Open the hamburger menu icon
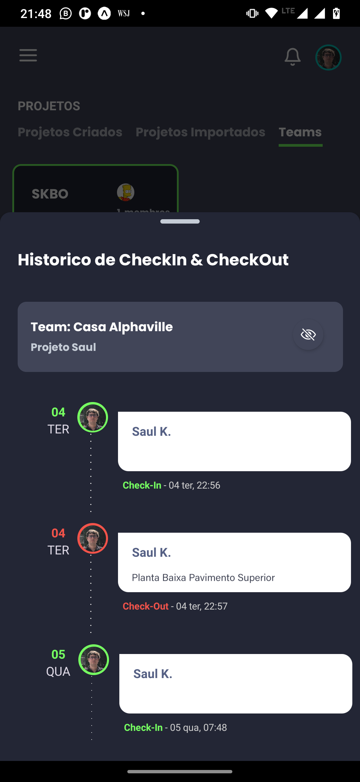This screenshot has width=360, height=782. pos(28,55)
